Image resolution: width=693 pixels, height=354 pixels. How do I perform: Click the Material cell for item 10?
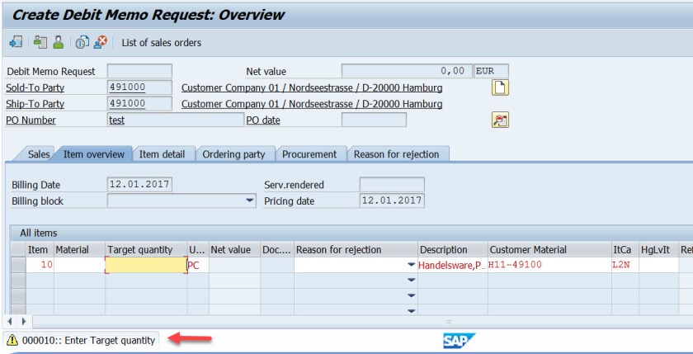pos(79,265)
